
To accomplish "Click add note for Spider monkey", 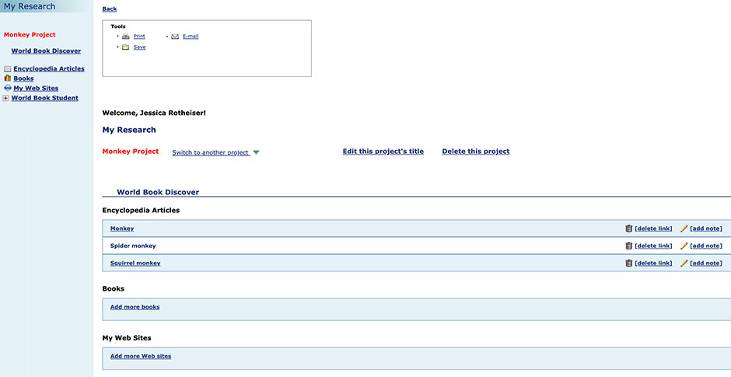I will coord(706,246).
